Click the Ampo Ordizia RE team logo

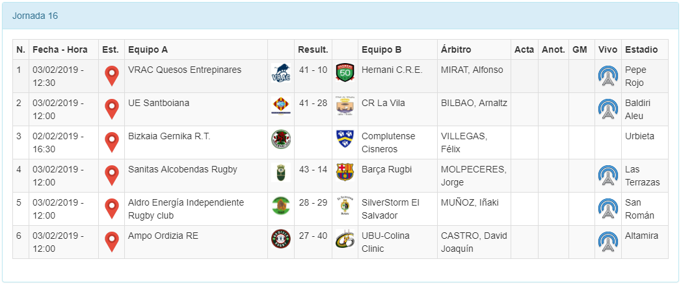280,239
